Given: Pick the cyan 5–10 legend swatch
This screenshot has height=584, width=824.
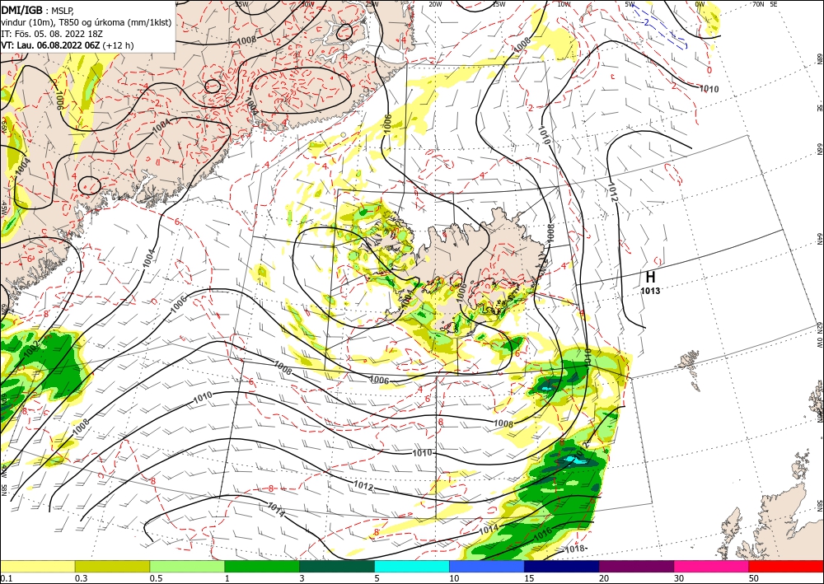Looking at the screenshot, I should click(x=412, y=567).
